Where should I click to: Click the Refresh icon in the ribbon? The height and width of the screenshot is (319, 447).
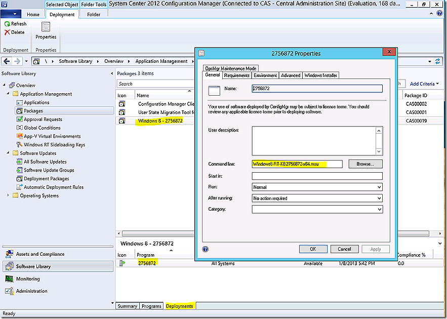point(7,24)
